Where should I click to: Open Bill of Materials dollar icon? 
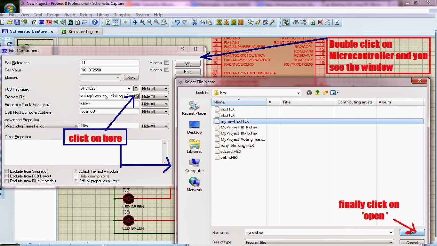click(77, 22)
